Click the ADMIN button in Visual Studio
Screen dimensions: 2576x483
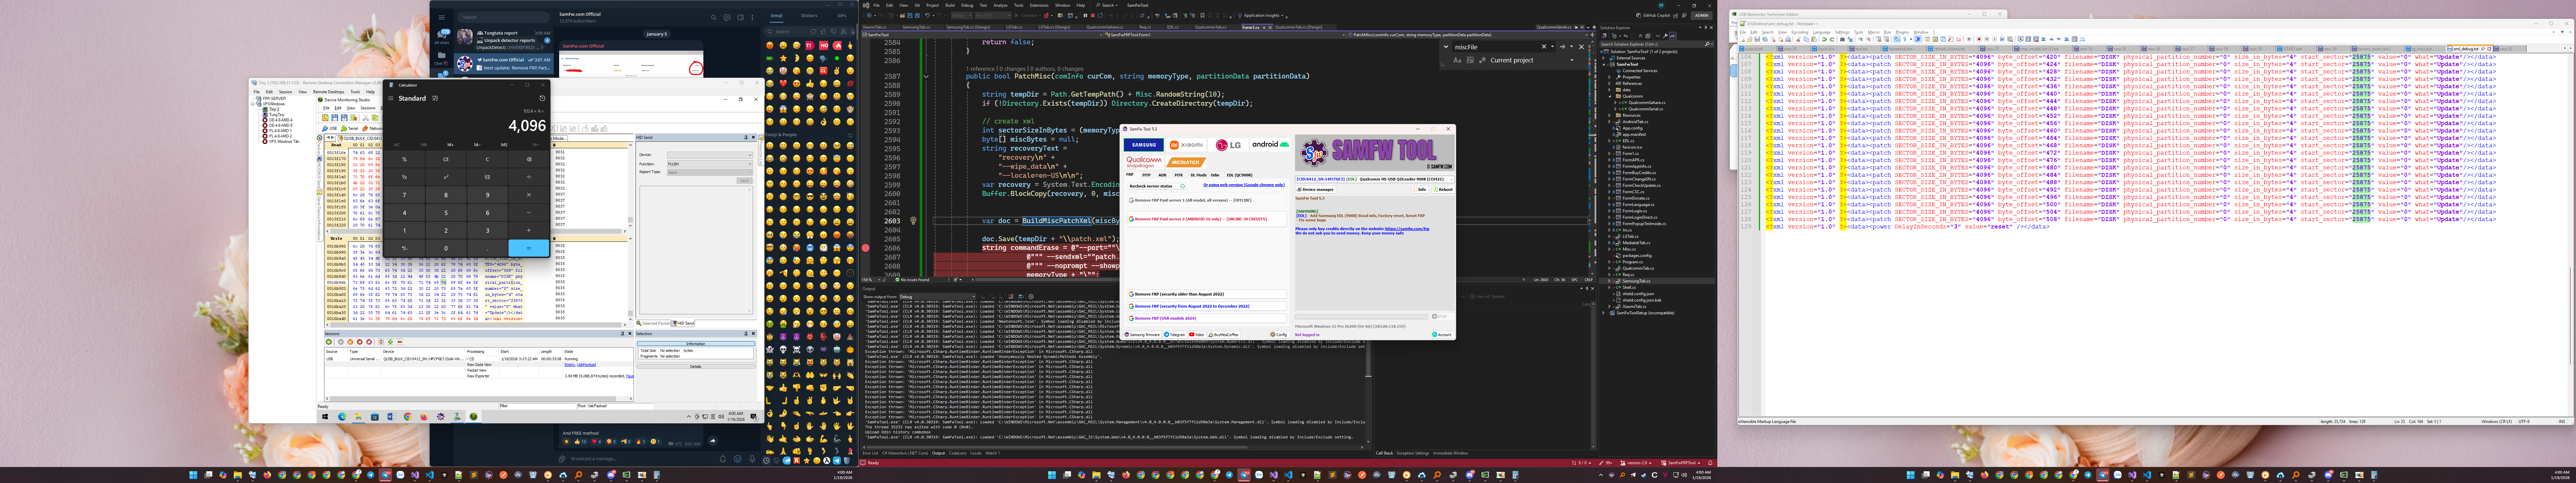pos(1702,15)
